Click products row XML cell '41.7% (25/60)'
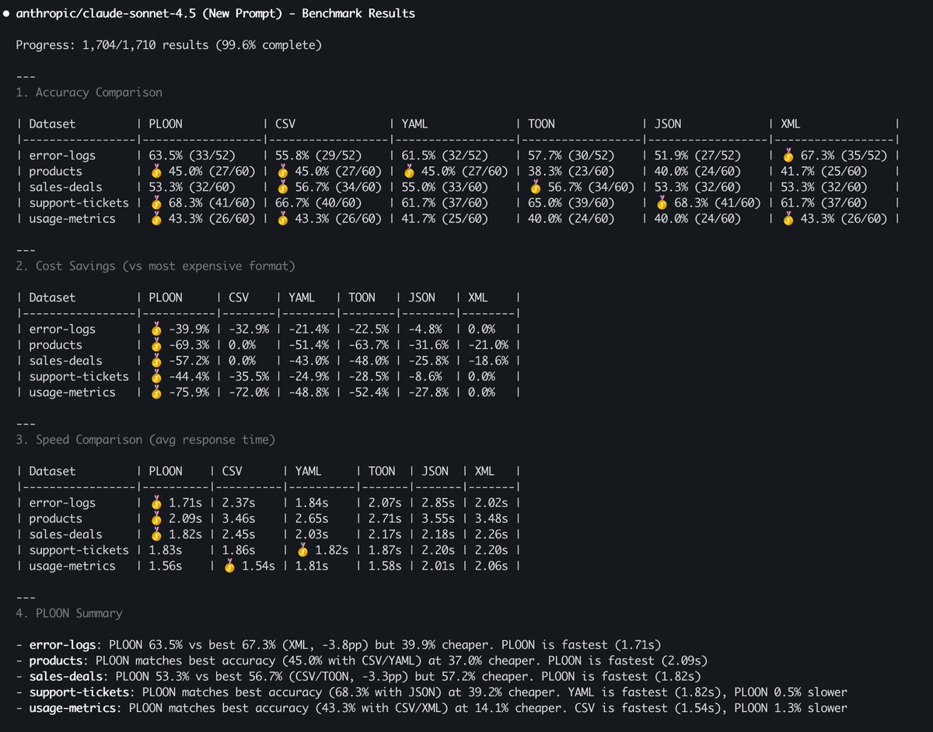The image size is (933, 732). (825, 171)
